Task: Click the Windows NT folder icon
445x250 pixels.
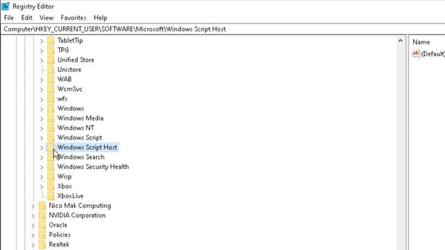Action: tap(51, 128)
